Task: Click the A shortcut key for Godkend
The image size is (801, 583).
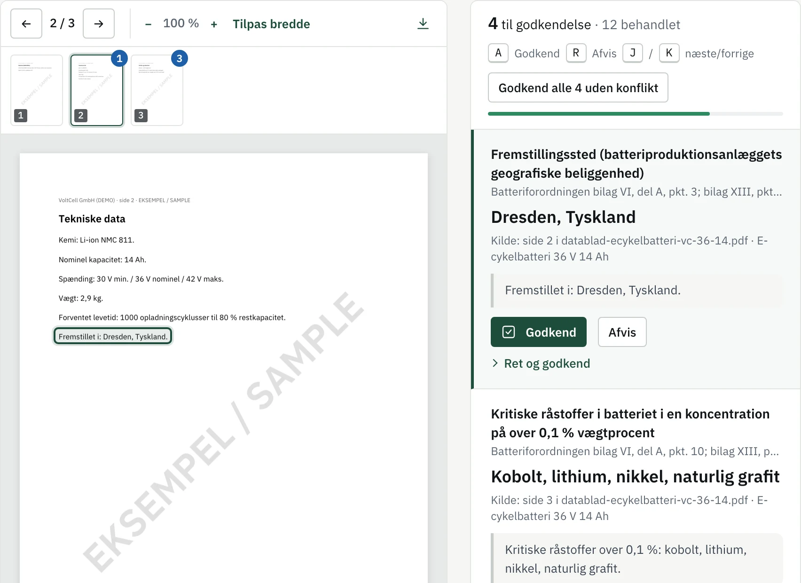Action: click(498, 53)
